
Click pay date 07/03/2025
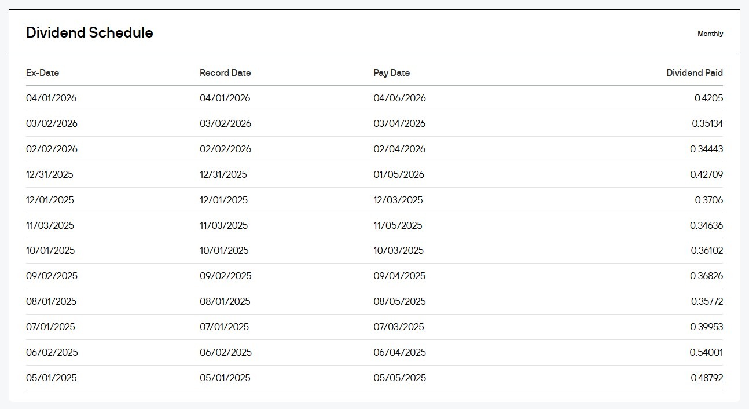click(x=398, y=327)
